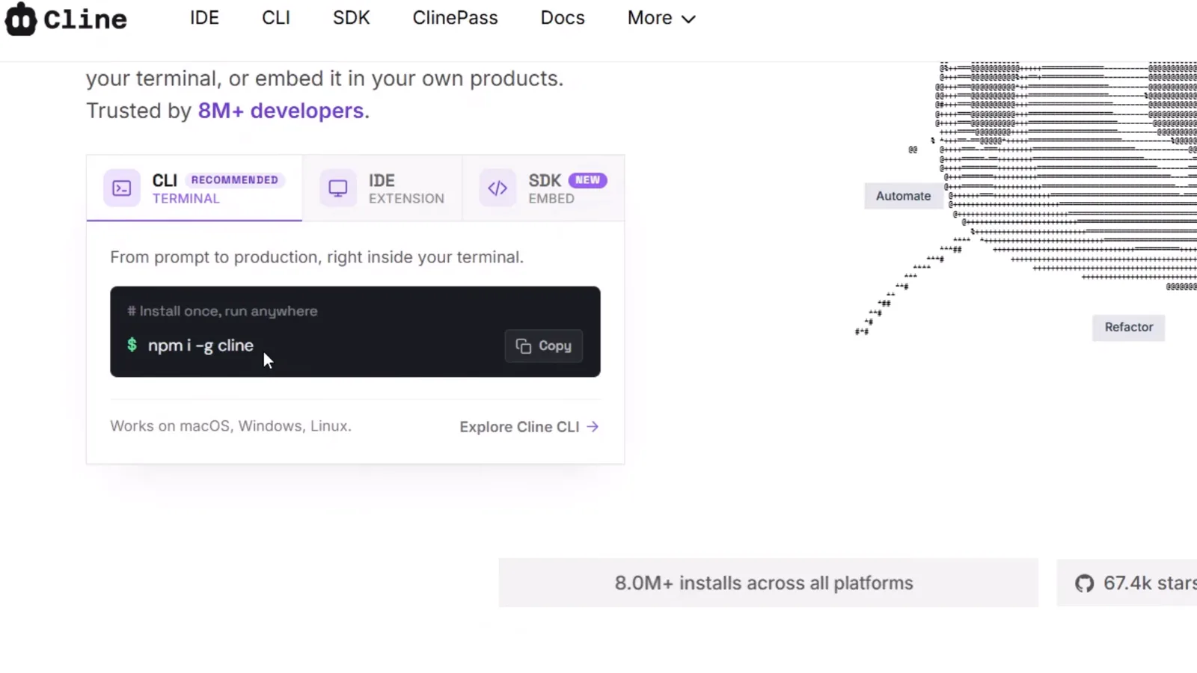This screenshot has width=1197, height=673.
Task: Click the Automate tag
Action: coord(904,196)
